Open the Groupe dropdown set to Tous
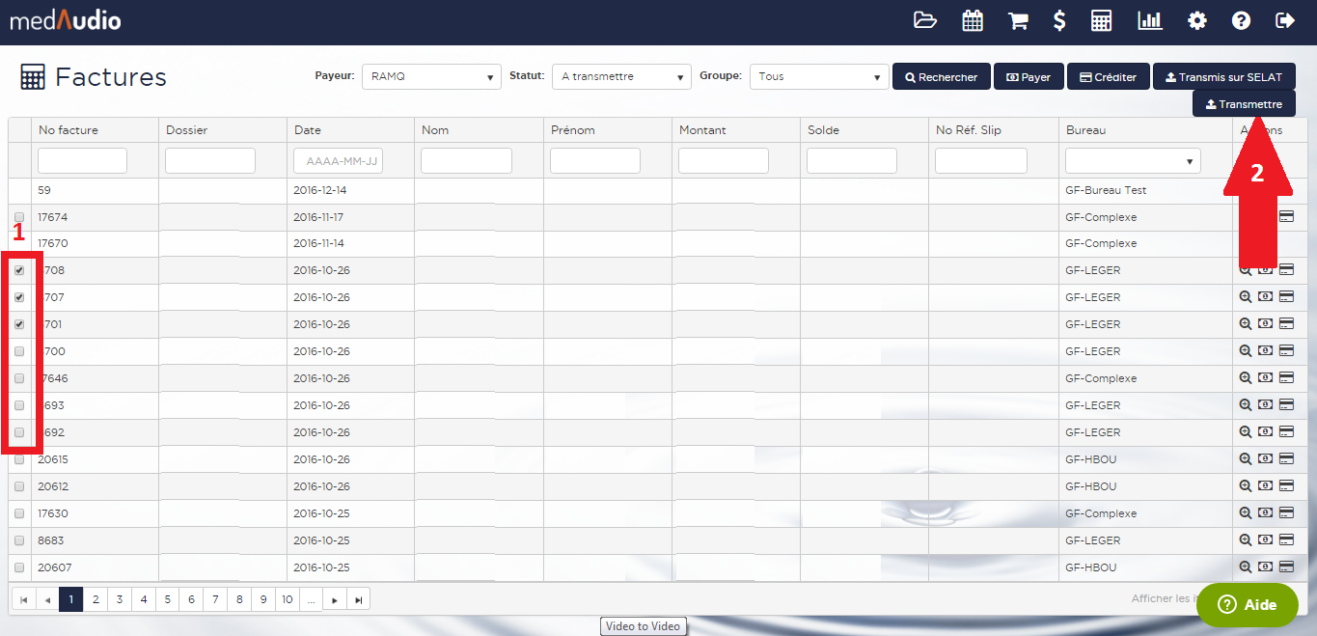 [818, 77]
